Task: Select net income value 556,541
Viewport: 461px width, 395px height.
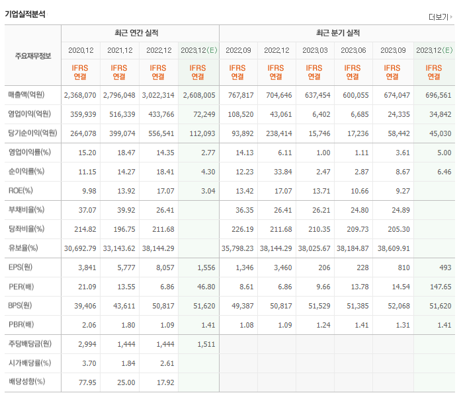Action: click(x=161, y=133)
